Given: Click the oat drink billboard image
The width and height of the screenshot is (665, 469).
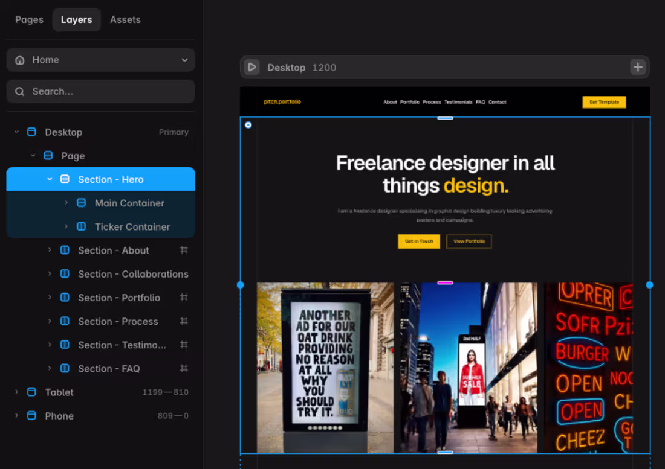Looking at the screenshot, I should tap(325, 368).
